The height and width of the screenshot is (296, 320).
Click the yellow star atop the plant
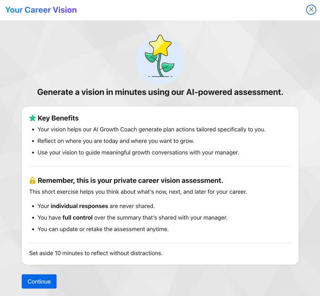160,46
